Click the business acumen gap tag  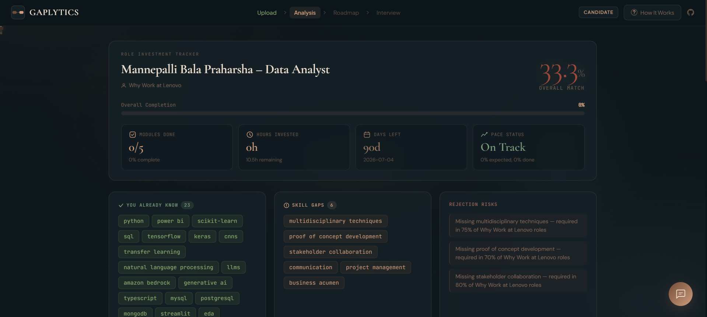314,283
